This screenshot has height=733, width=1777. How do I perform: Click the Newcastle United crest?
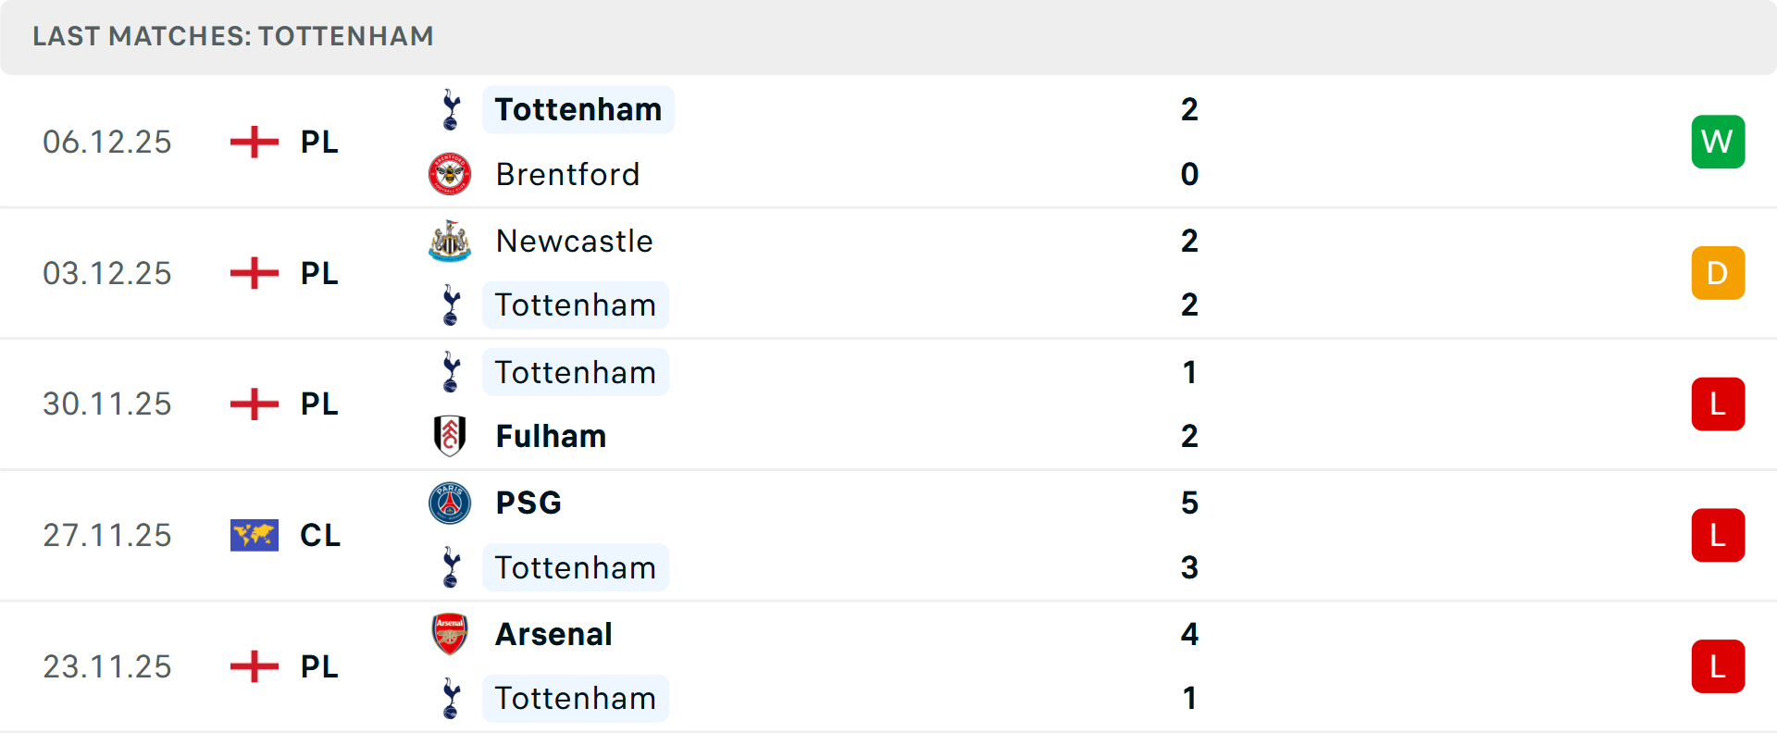click(450, 241)
